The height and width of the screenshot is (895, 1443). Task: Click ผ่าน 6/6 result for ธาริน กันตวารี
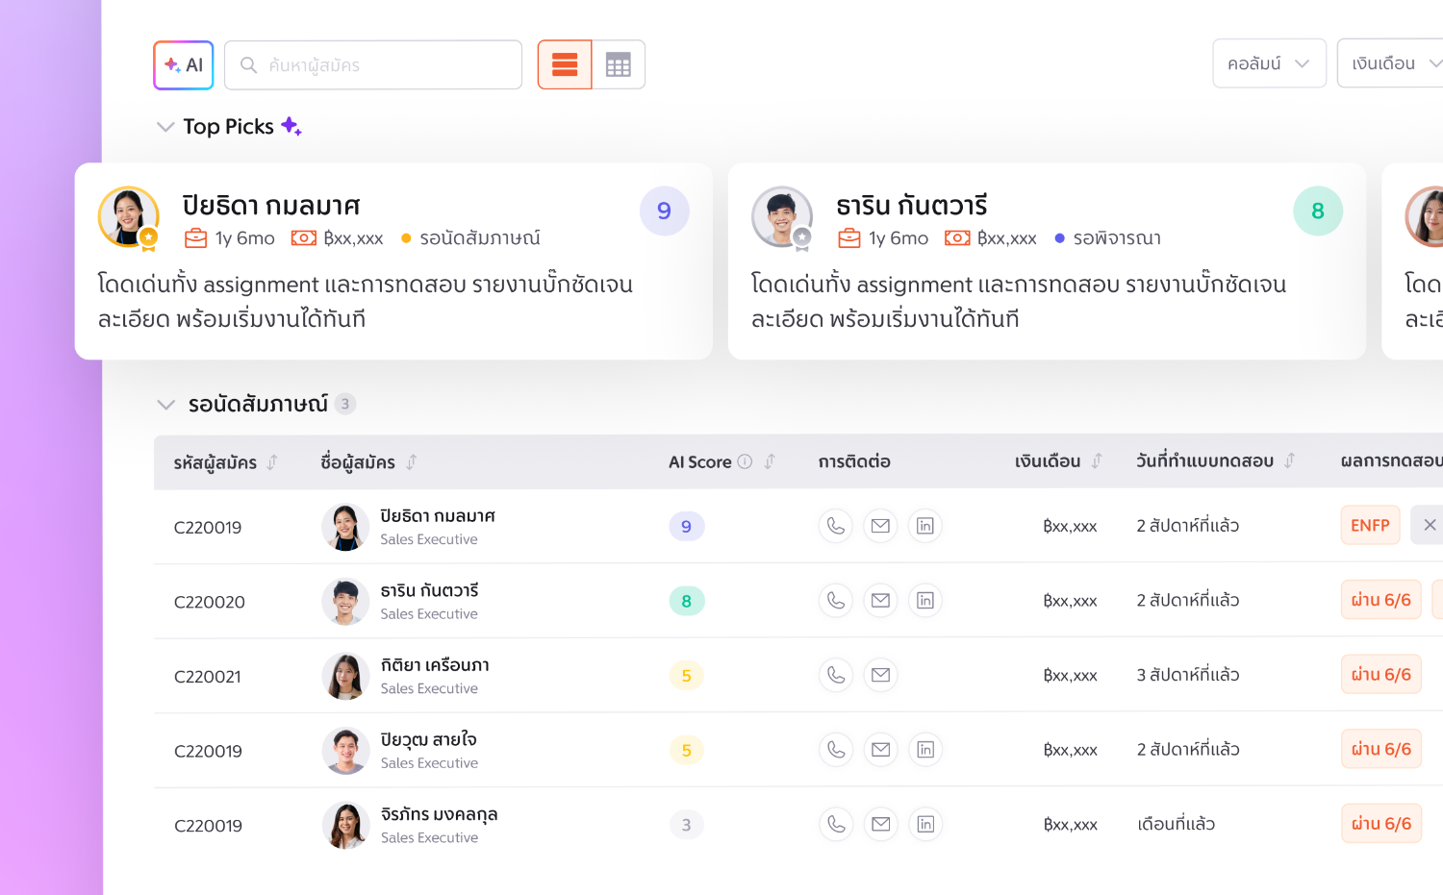point(1380,600)
